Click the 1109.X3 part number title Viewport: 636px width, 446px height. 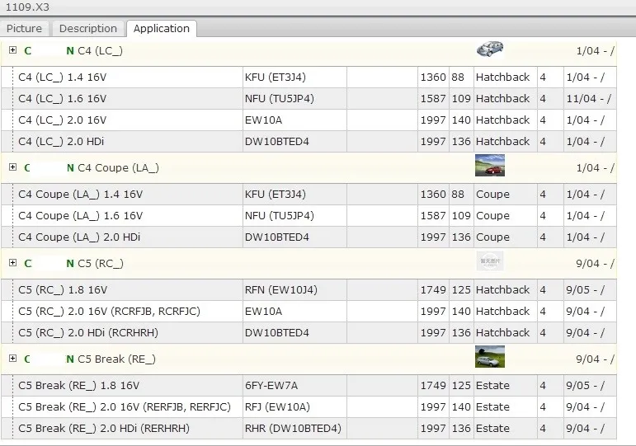pos(27,7)
